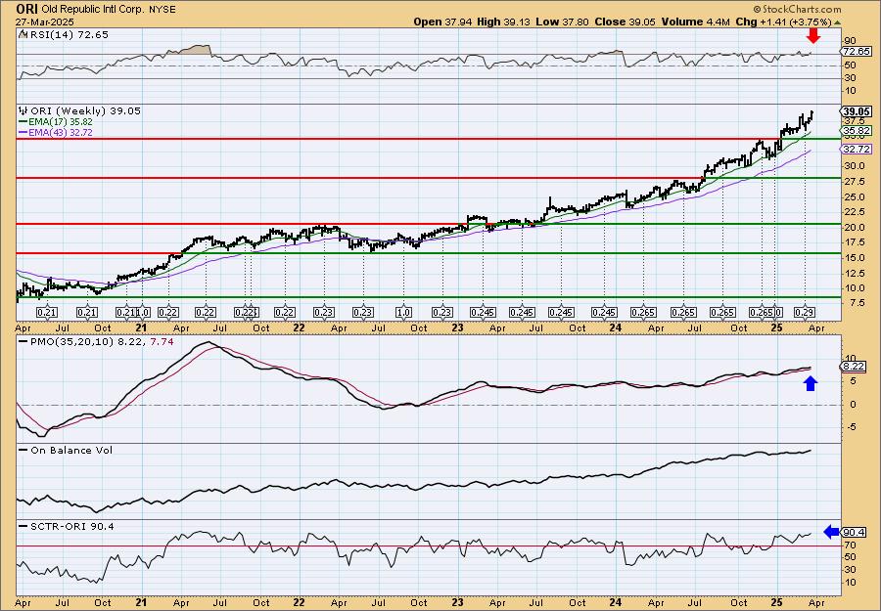Viewport: 881px width, 611px height.
Task: Click the 17.5 price axis label
Action: tap(855, 242)
